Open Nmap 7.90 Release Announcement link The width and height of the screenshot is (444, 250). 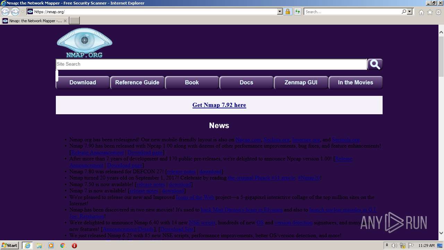(97, 152)
